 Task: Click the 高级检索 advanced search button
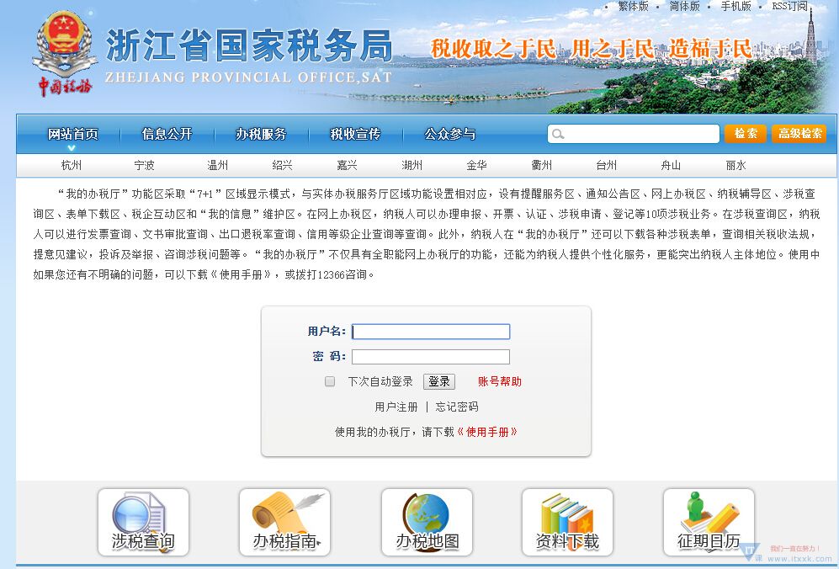[799, 134]
